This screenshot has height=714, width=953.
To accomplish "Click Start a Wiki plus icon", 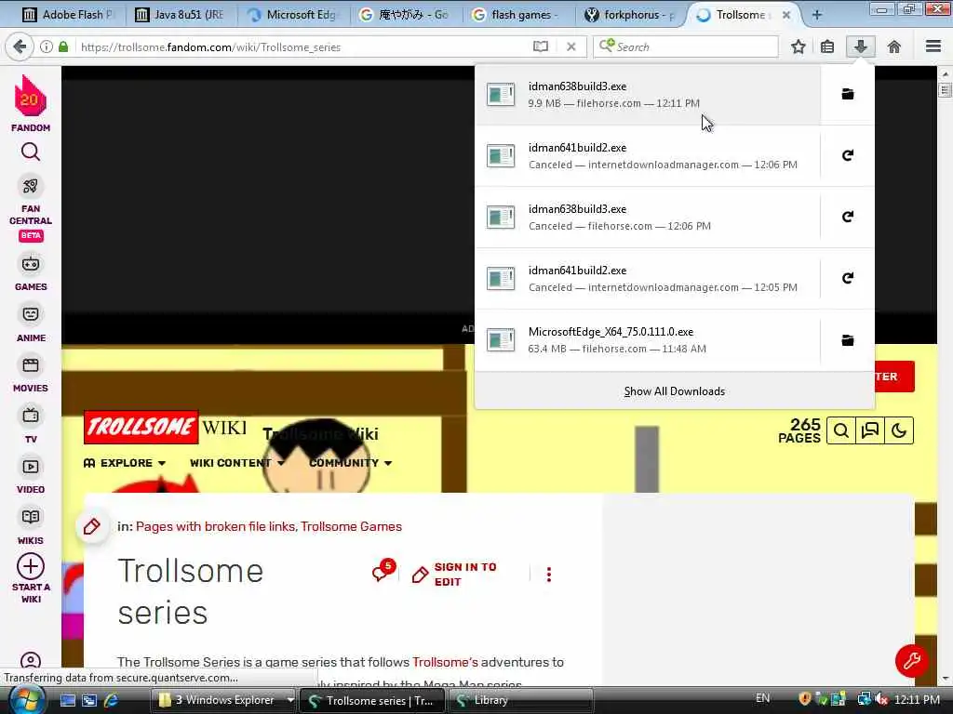I will (31, 566).
